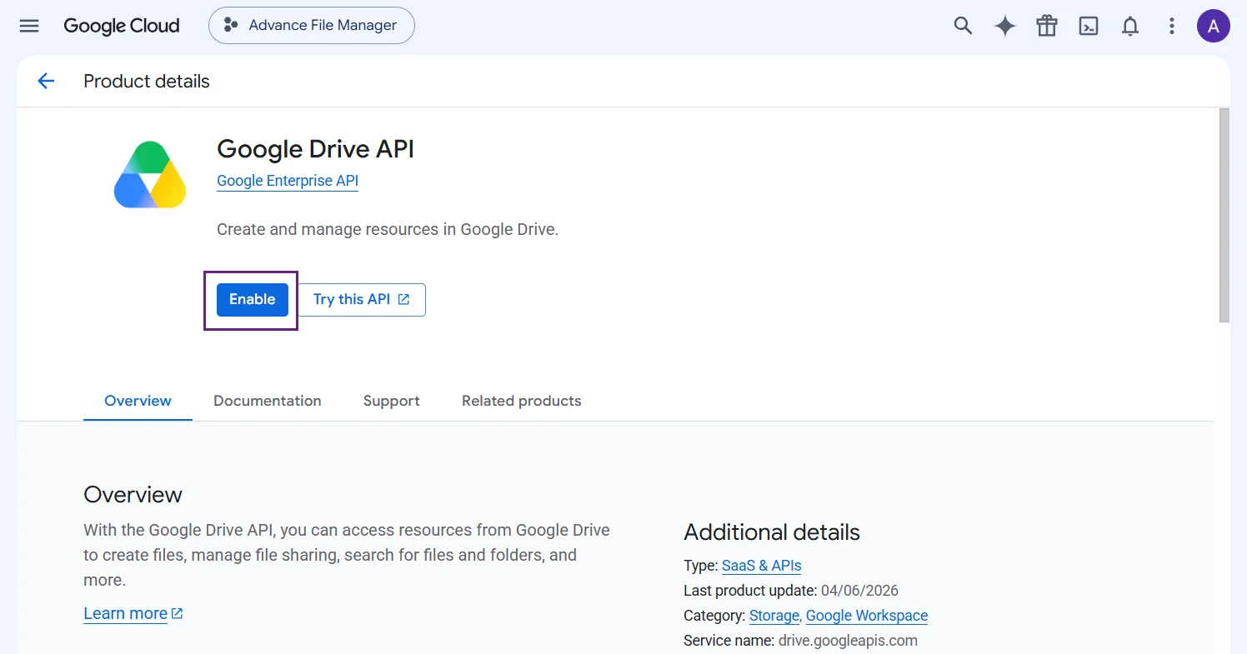Select the Overview tab

(x=138, y=401)
